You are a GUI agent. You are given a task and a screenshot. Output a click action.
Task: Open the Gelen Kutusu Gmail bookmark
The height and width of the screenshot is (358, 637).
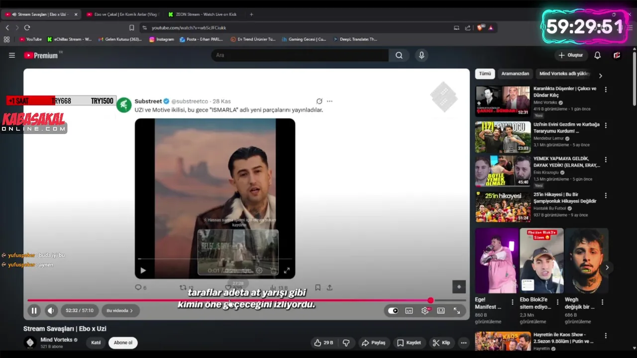120,39
